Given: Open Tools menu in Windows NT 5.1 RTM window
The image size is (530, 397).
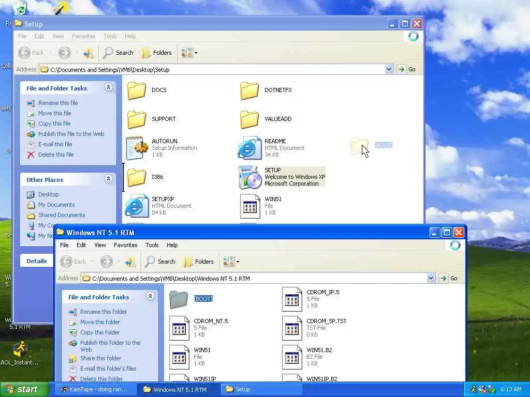Looking at the screenshot, I should point(152,245).
